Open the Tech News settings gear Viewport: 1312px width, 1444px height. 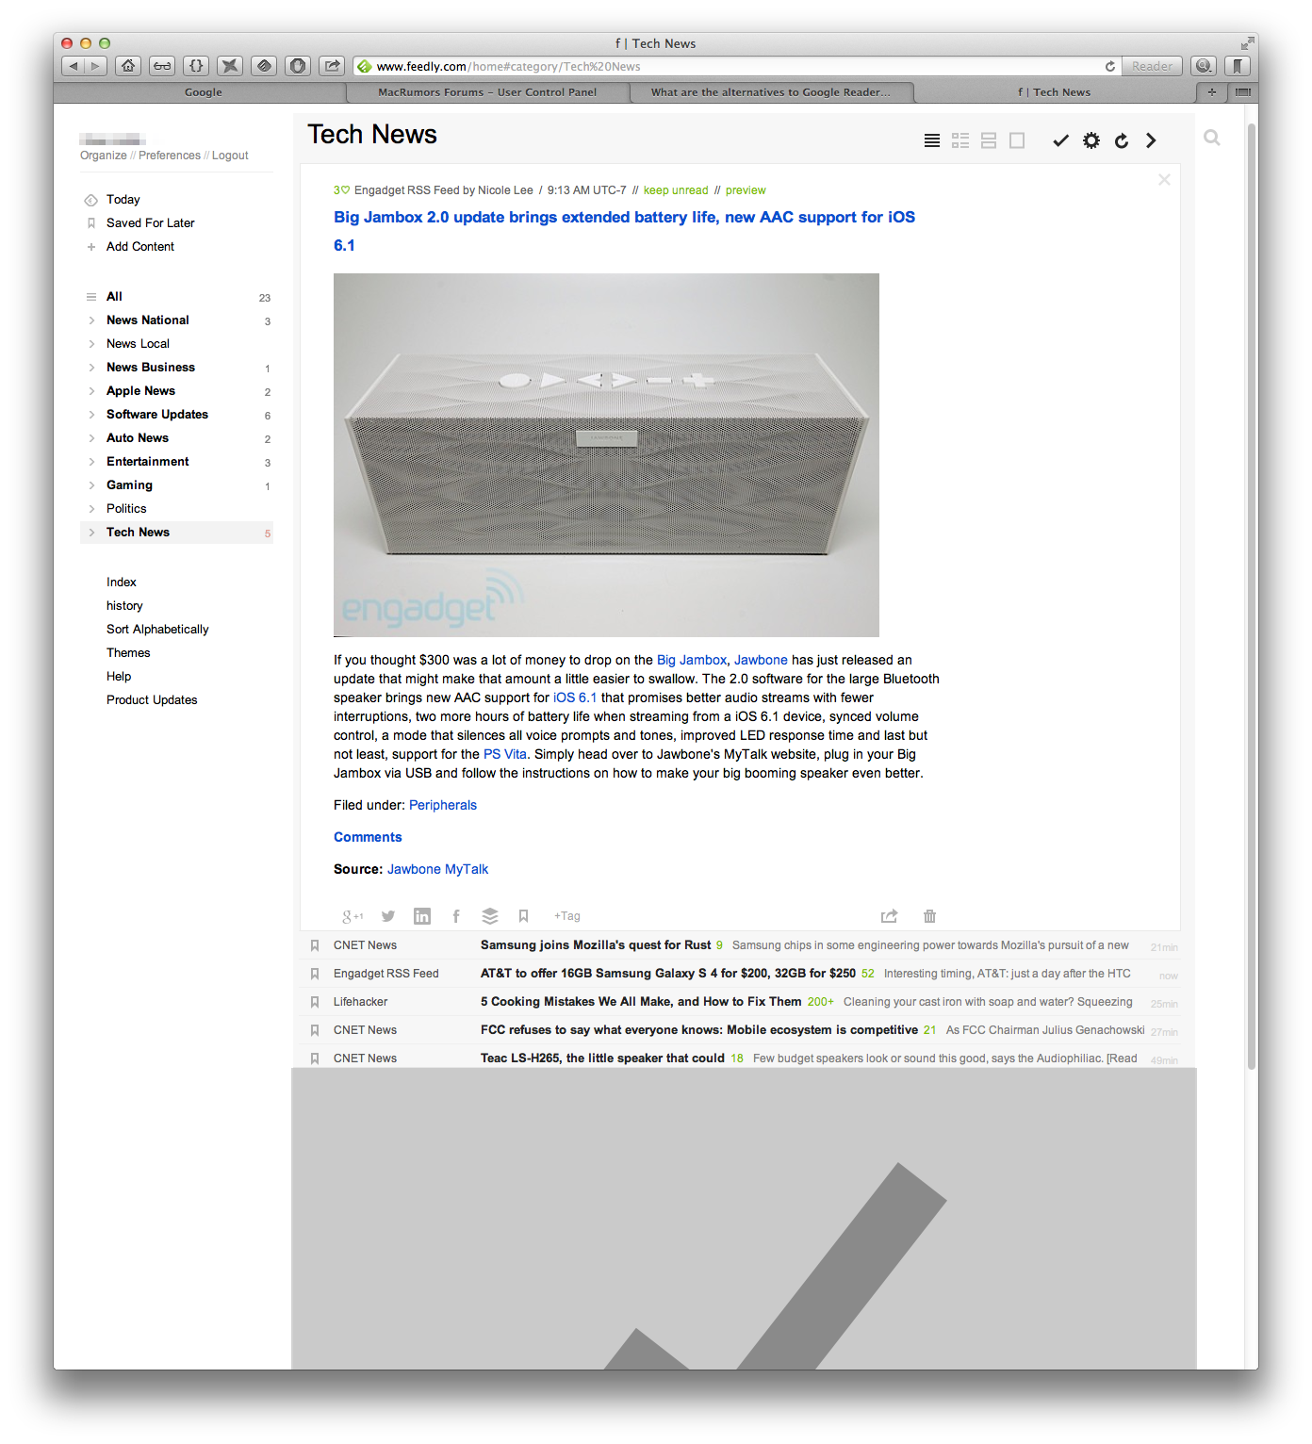pyautogui.click(x=1091, y=140)
